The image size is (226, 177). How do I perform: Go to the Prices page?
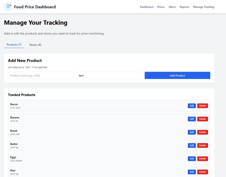(x=161, y=7)
